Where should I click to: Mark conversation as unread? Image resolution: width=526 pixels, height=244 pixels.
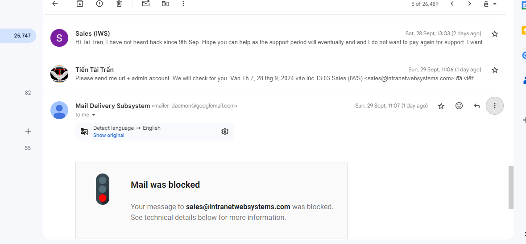pyautogui.click(x=145, y=4)
